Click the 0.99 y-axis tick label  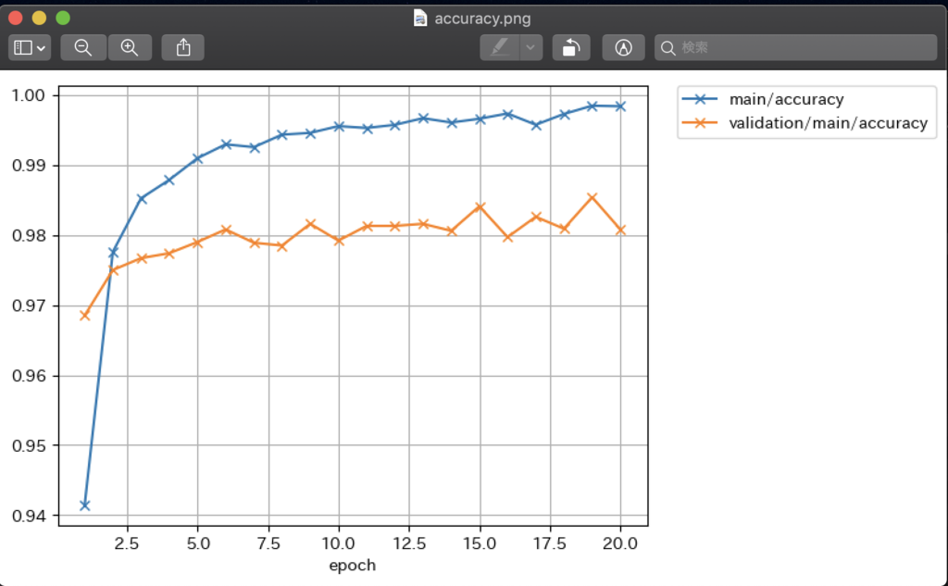point(29,166)
